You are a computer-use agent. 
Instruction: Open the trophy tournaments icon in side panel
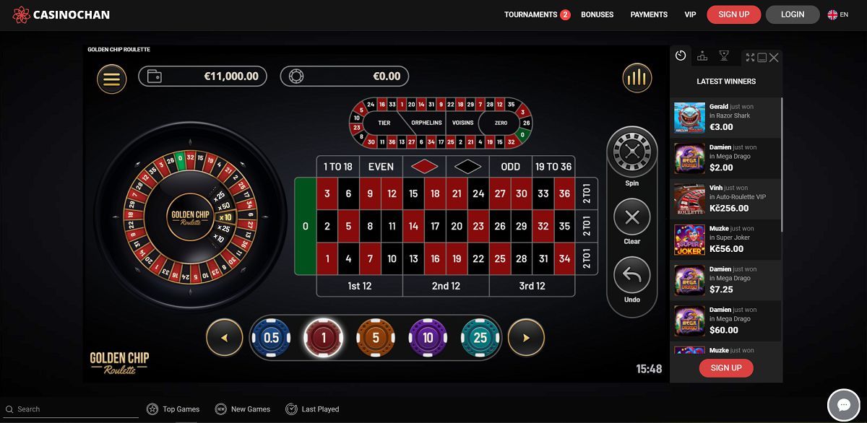[724, 57]
